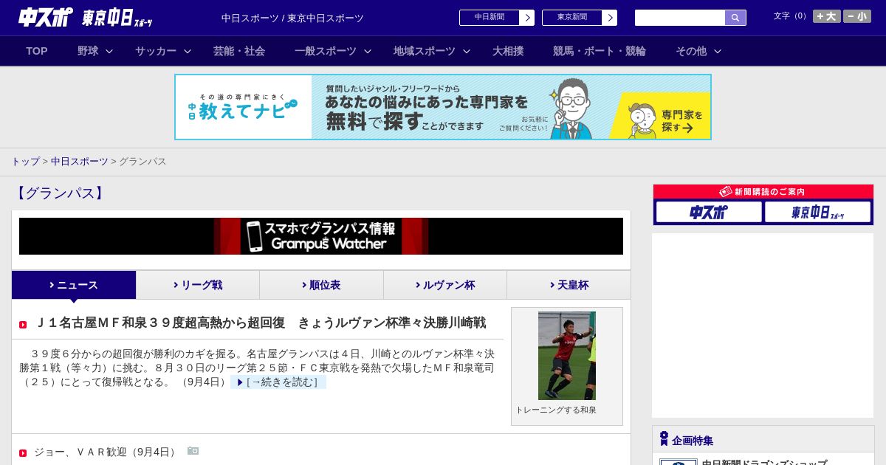Screen dimensions: 886x465
Task: Click 企画特集 ribbon icon
Action: 664,439
